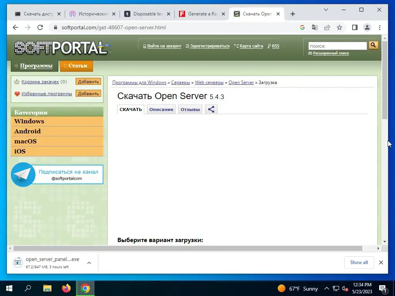Open the Статьи section tab

pyautogui.click(x=77, y=66)
